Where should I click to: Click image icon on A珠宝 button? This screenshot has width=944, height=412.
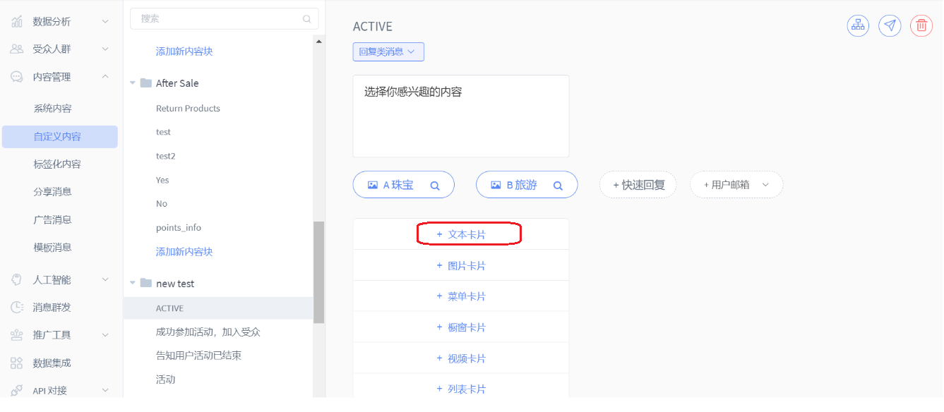click(373, 186)
